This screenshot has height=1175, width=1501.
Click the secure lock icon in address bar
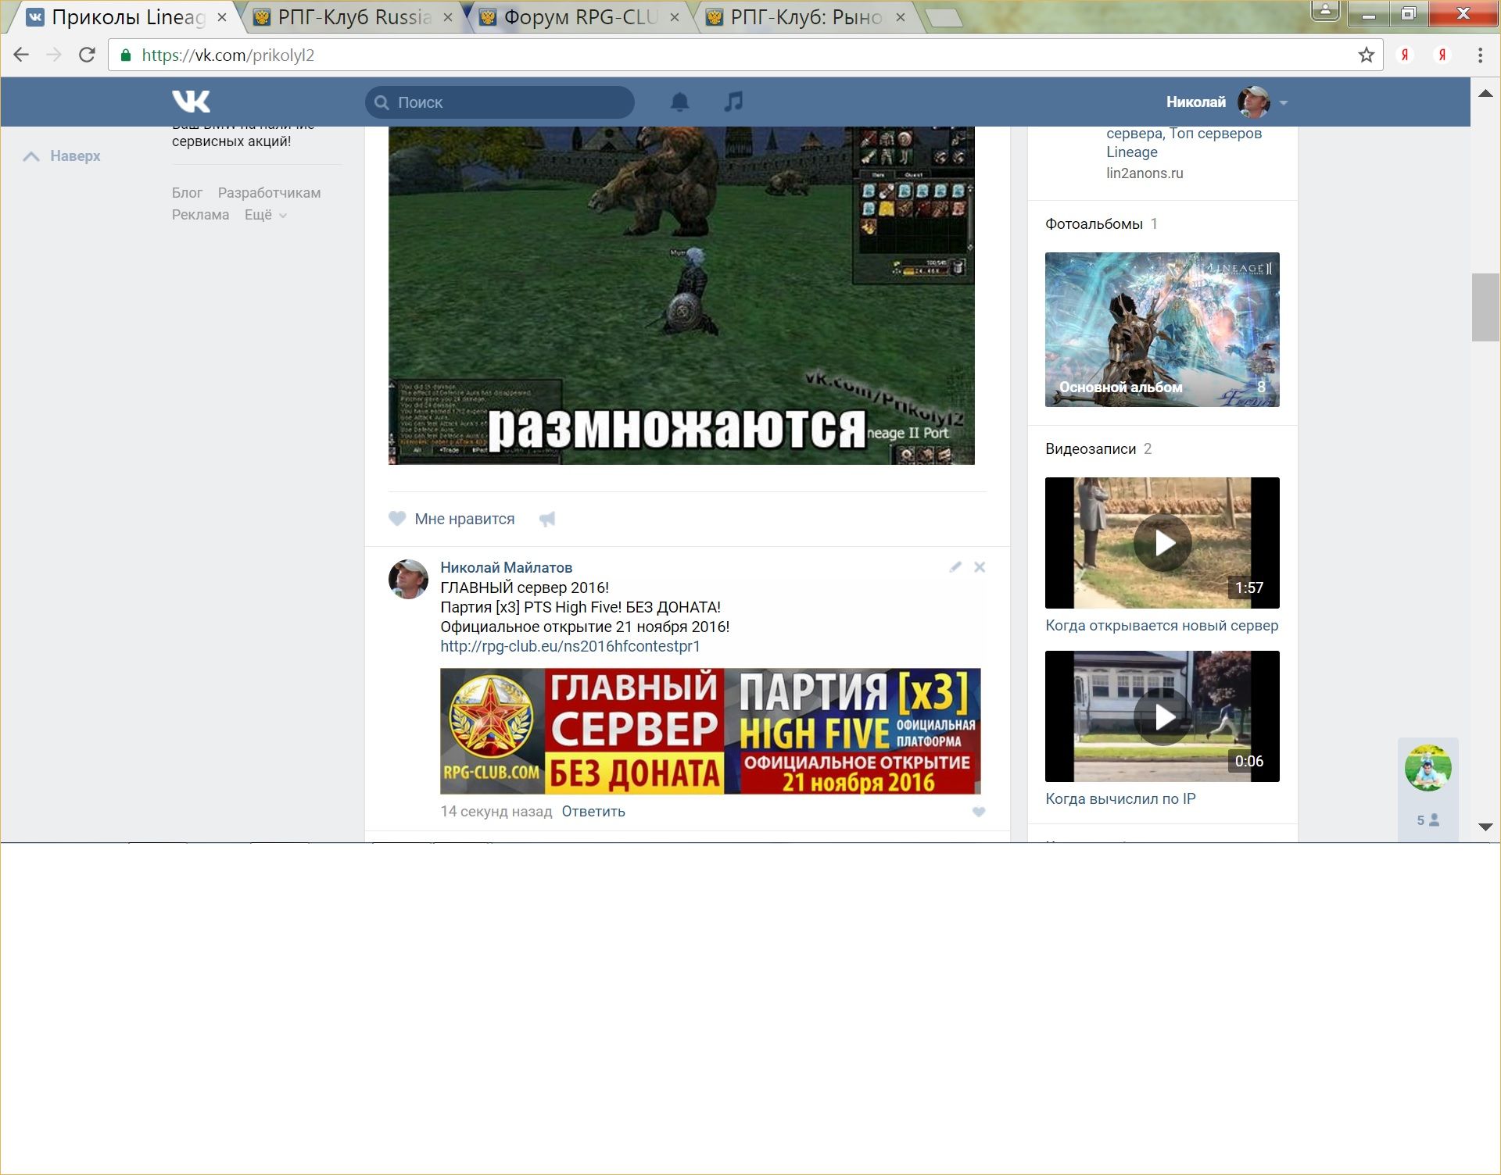125,55
